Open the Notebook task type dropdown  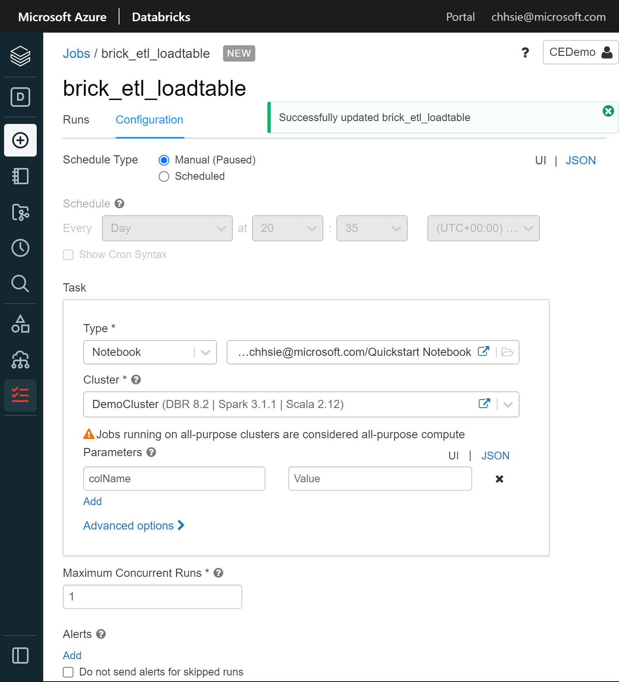pos(150,352)
